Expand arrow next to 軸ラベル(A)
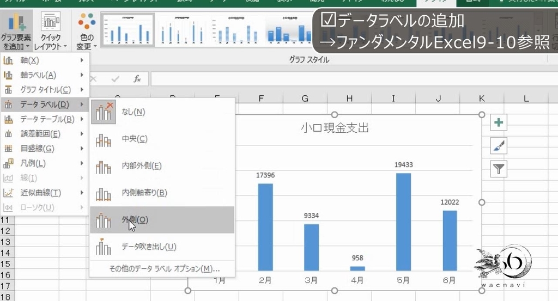The height and width of the screenshot is (301, 558). (x=82, y=75)
